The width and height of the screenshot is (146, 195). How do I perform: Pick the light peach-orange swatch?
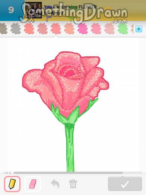click(x=69, y=29)
